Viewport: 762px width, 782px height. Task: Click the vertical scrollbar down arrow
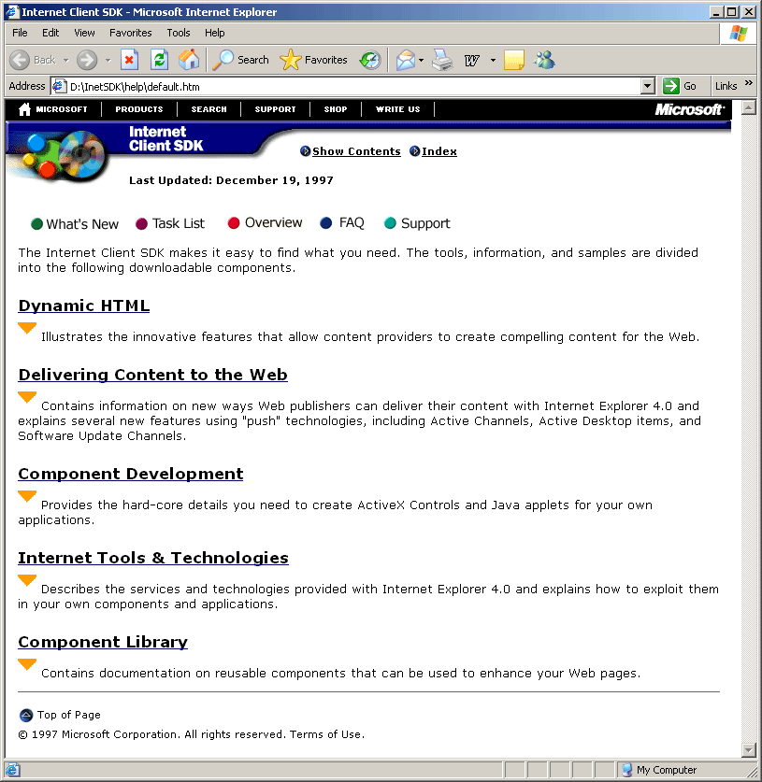tap(748, 750)
